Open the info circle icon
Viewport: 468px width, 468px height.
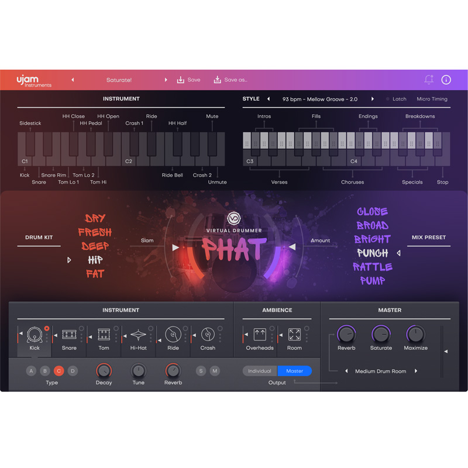tap(446, 80)
